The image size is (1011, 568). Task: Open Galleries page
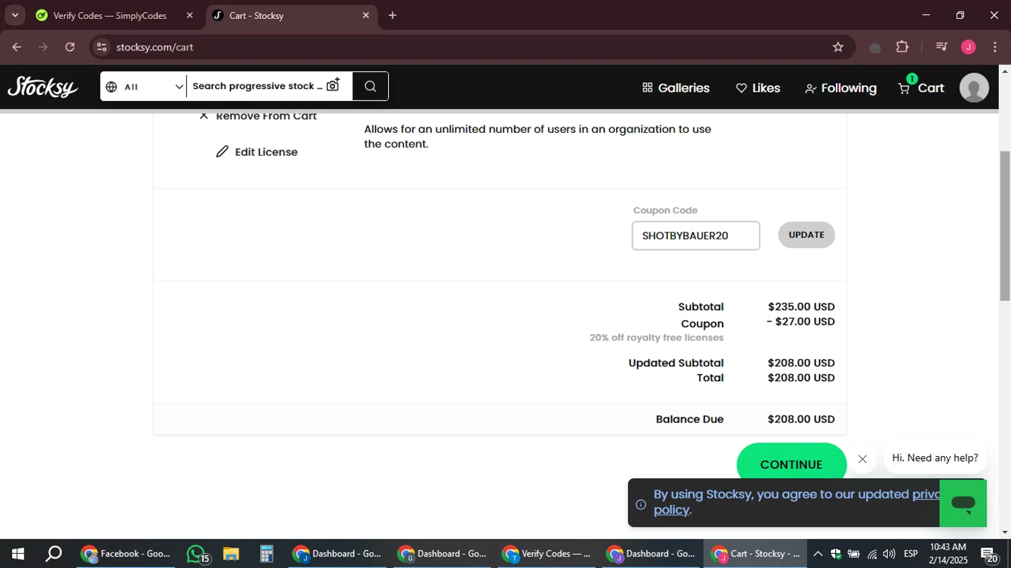tap(675, 88)
